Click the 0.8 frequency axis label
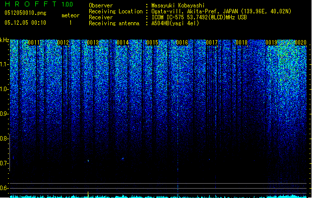This screenshot has width=312, height=198. pyautogui.click(x=4, y=139)
